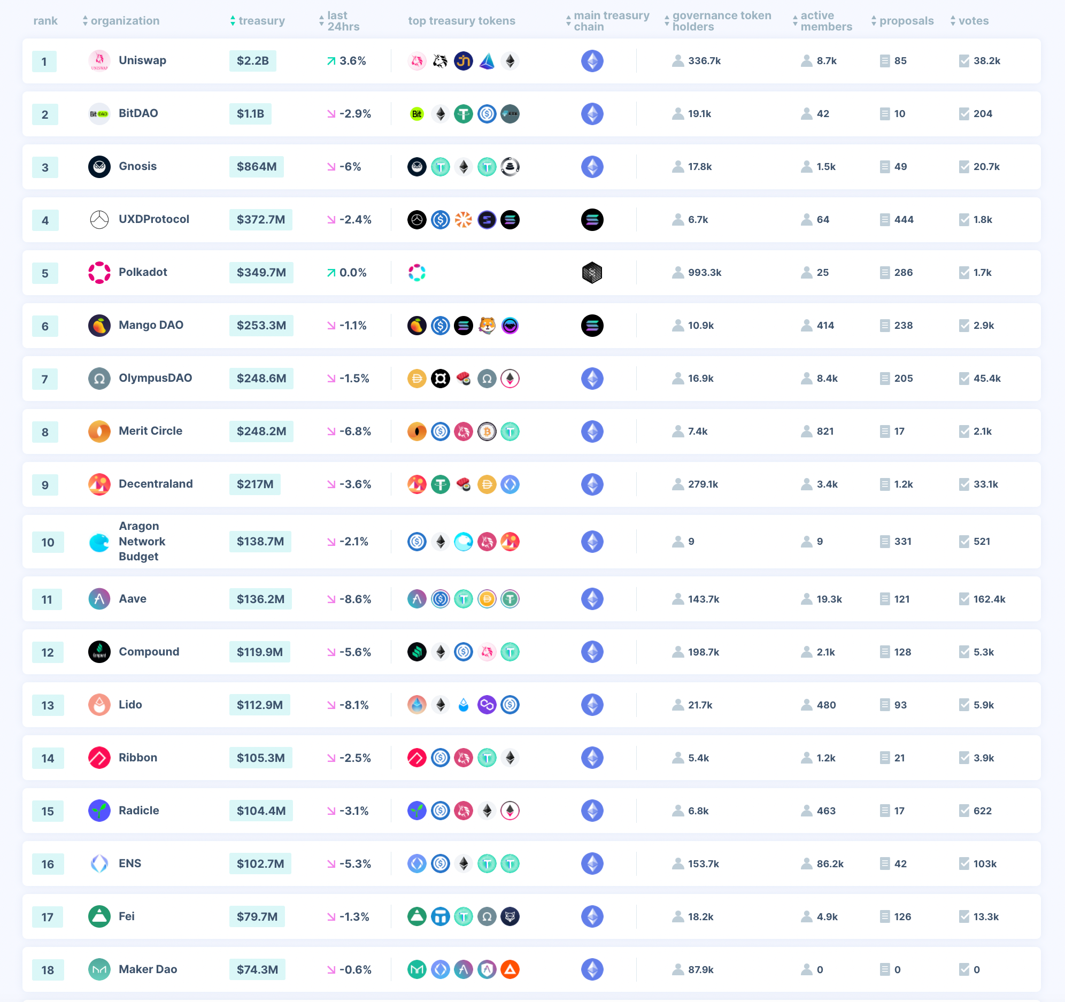Click the $864M treasury value
The image size is (1065, 1002).
pyautogui.click(x=257, y=167)
